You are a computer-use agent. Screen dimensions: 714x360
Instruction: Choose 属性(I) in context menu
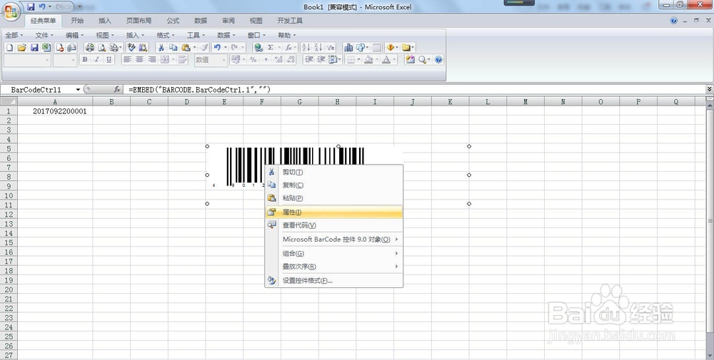tap(333, 212)
